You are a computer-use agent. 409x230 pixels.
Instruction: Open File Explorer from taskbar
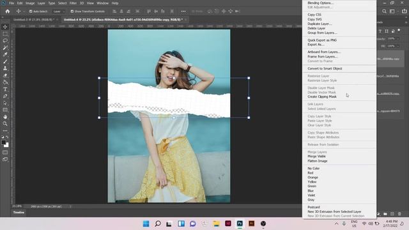point(216,224)
